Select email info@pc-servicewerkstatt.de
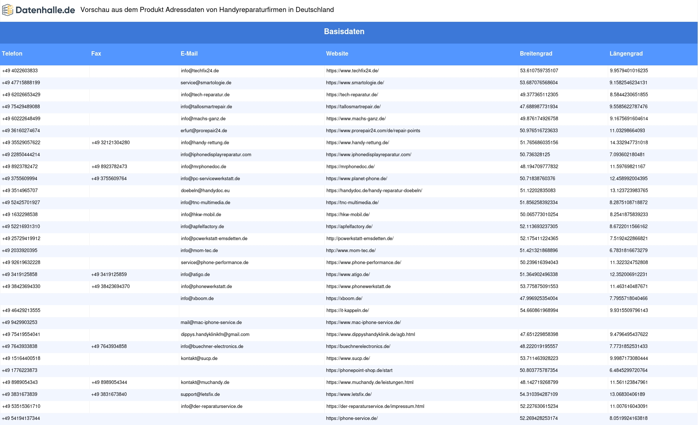Image resolution: width=698 pixels, height=425 pixels. 210,179
